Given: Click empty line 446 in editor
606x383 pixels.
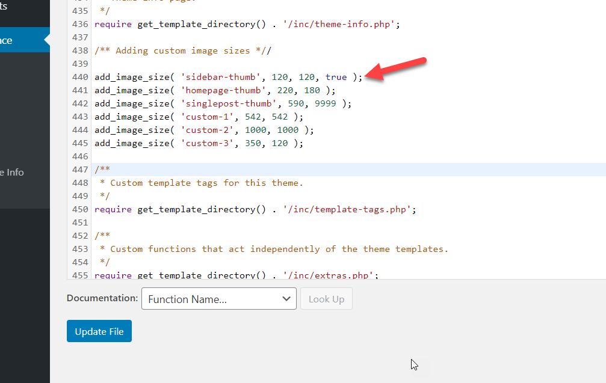Looking at the screenshot, I should 348,156.
